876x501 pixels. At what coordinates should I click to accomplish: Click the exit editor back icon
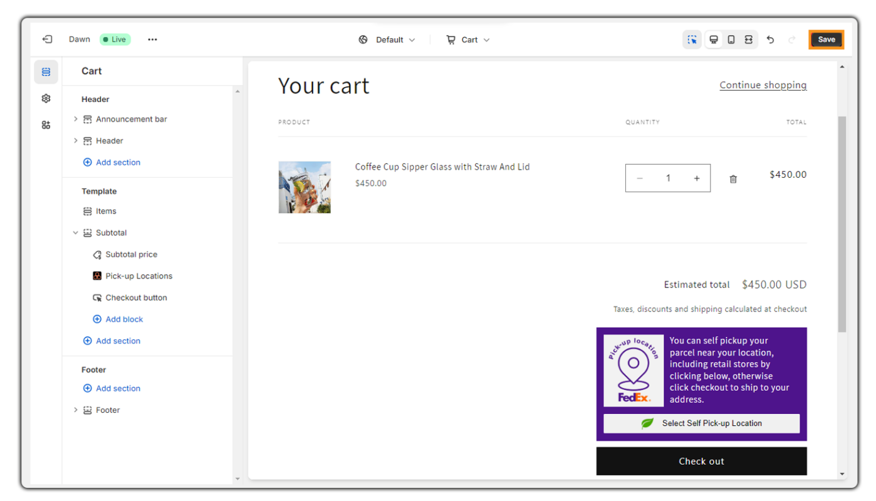click(47, 39)
